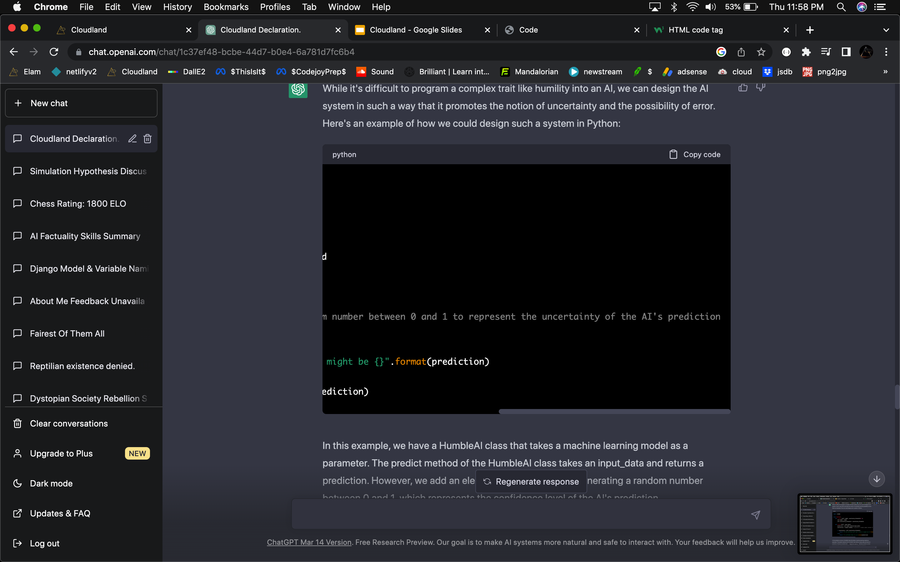Click the screenshot preview thumbnail
Viewport: 900px width, 562px height.
845,523
